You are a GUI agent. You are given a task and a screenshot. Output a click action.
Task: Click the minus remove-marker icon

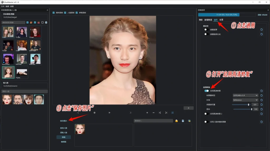click(x=153, y=113)
